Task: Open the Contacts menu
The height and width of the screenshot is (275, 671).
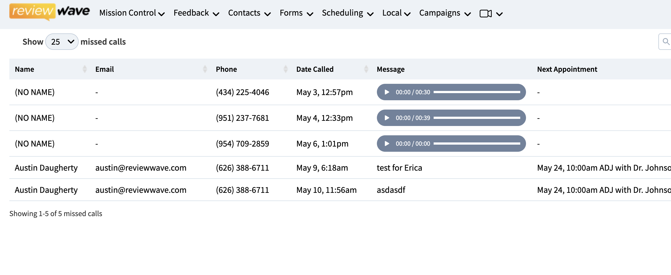Action: tap(249, 13)
